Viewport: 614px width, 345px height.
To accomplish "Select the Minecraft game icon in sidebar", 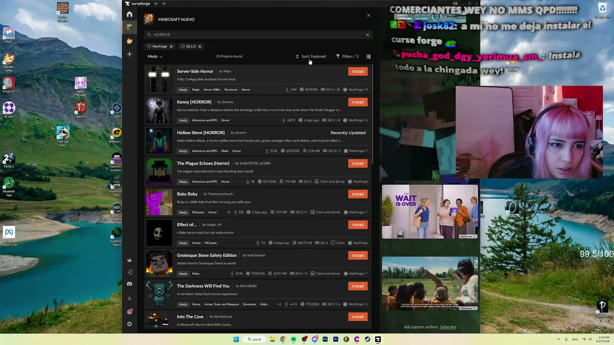I will pyautogui.click(x=130, y=27).
